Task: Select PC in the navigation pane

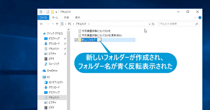Action: [48, 77]
